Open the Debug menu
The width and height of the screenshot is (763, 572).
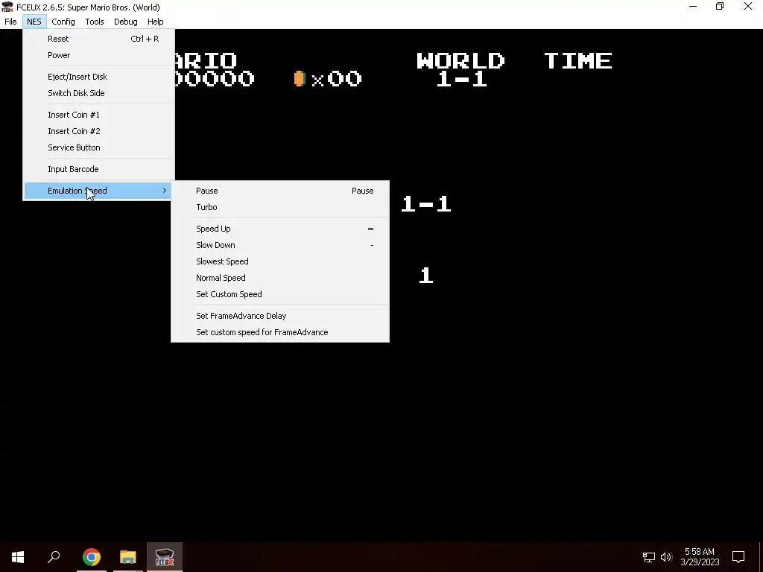(x=125, y=22)
